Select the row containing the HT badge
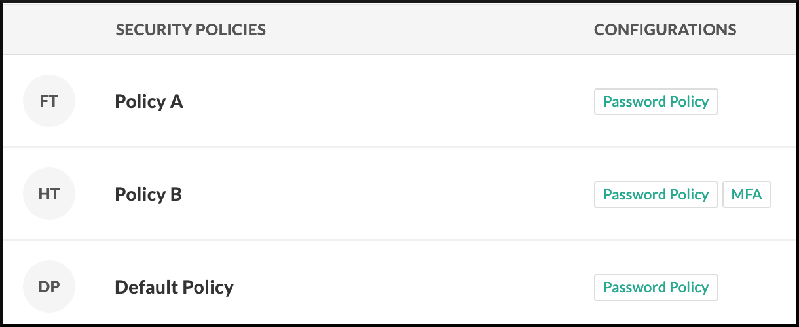Viewport: 799px width, 327px height. point(393,195)
